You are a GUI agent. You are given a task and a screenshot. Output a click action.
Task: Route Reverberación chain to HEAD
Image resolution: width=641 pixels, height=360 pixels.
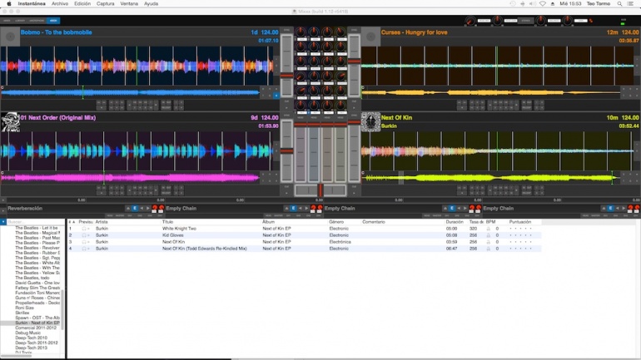(110, 215)
